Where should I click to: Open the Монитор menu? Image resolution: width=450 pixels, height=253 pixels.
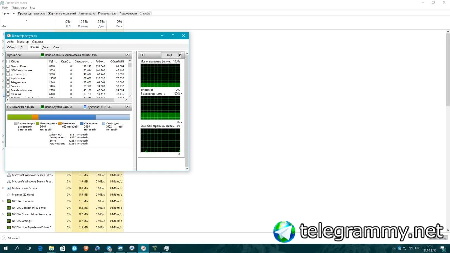pyautogui.click(x=23, y=42)
